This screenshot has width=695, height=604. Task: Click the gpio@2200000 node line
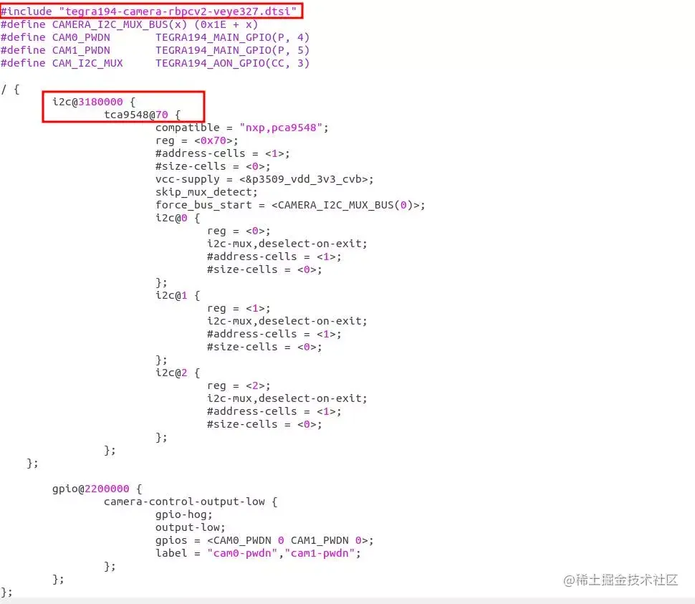97,489
